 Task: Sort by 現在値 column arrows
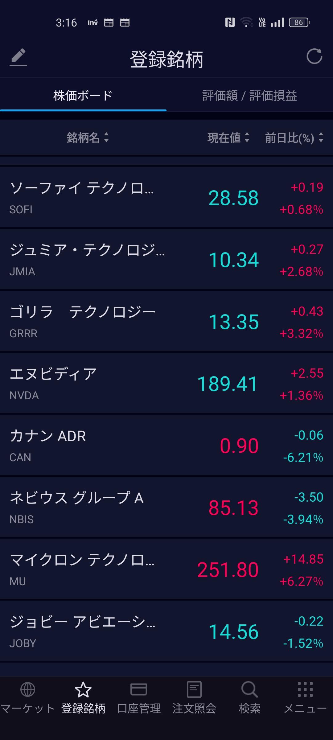247,138
